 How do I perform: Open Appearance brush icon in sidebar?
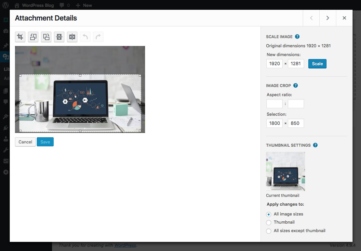[6, 116]
